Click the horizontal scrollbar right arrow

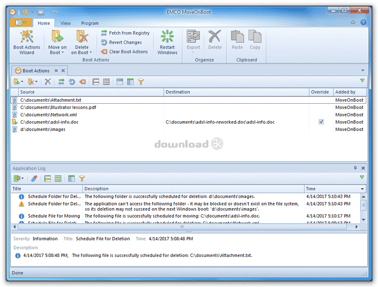click(x=357, y=226)
